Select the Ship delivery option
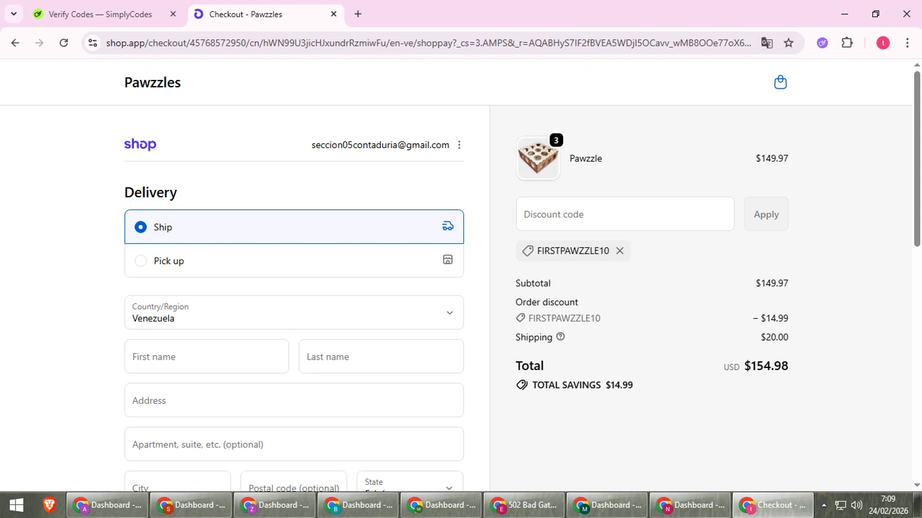The image size is (922, 518). point(294,227)
